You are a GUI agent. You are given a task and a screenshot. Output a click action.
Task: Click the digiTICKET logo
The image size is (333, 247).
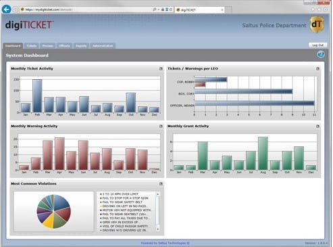pyautogui.click(x=30, y=25)
